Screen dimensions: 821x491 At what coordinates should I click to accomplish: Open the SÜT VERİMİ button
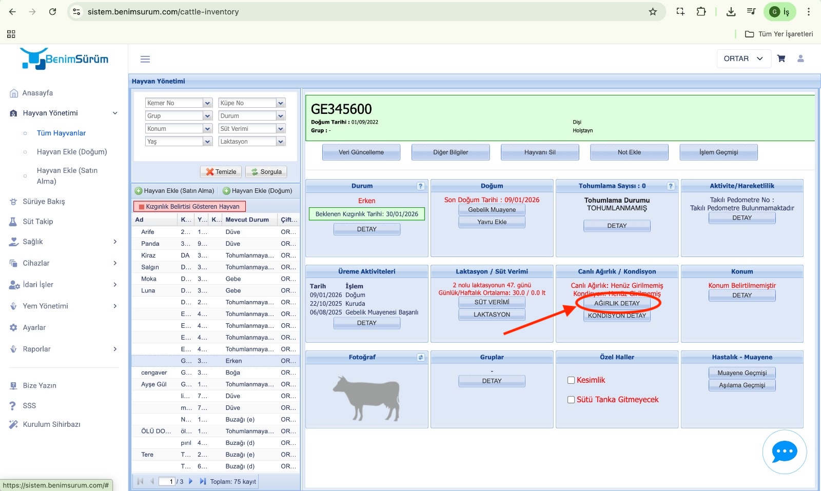click(x=492, y=302)
